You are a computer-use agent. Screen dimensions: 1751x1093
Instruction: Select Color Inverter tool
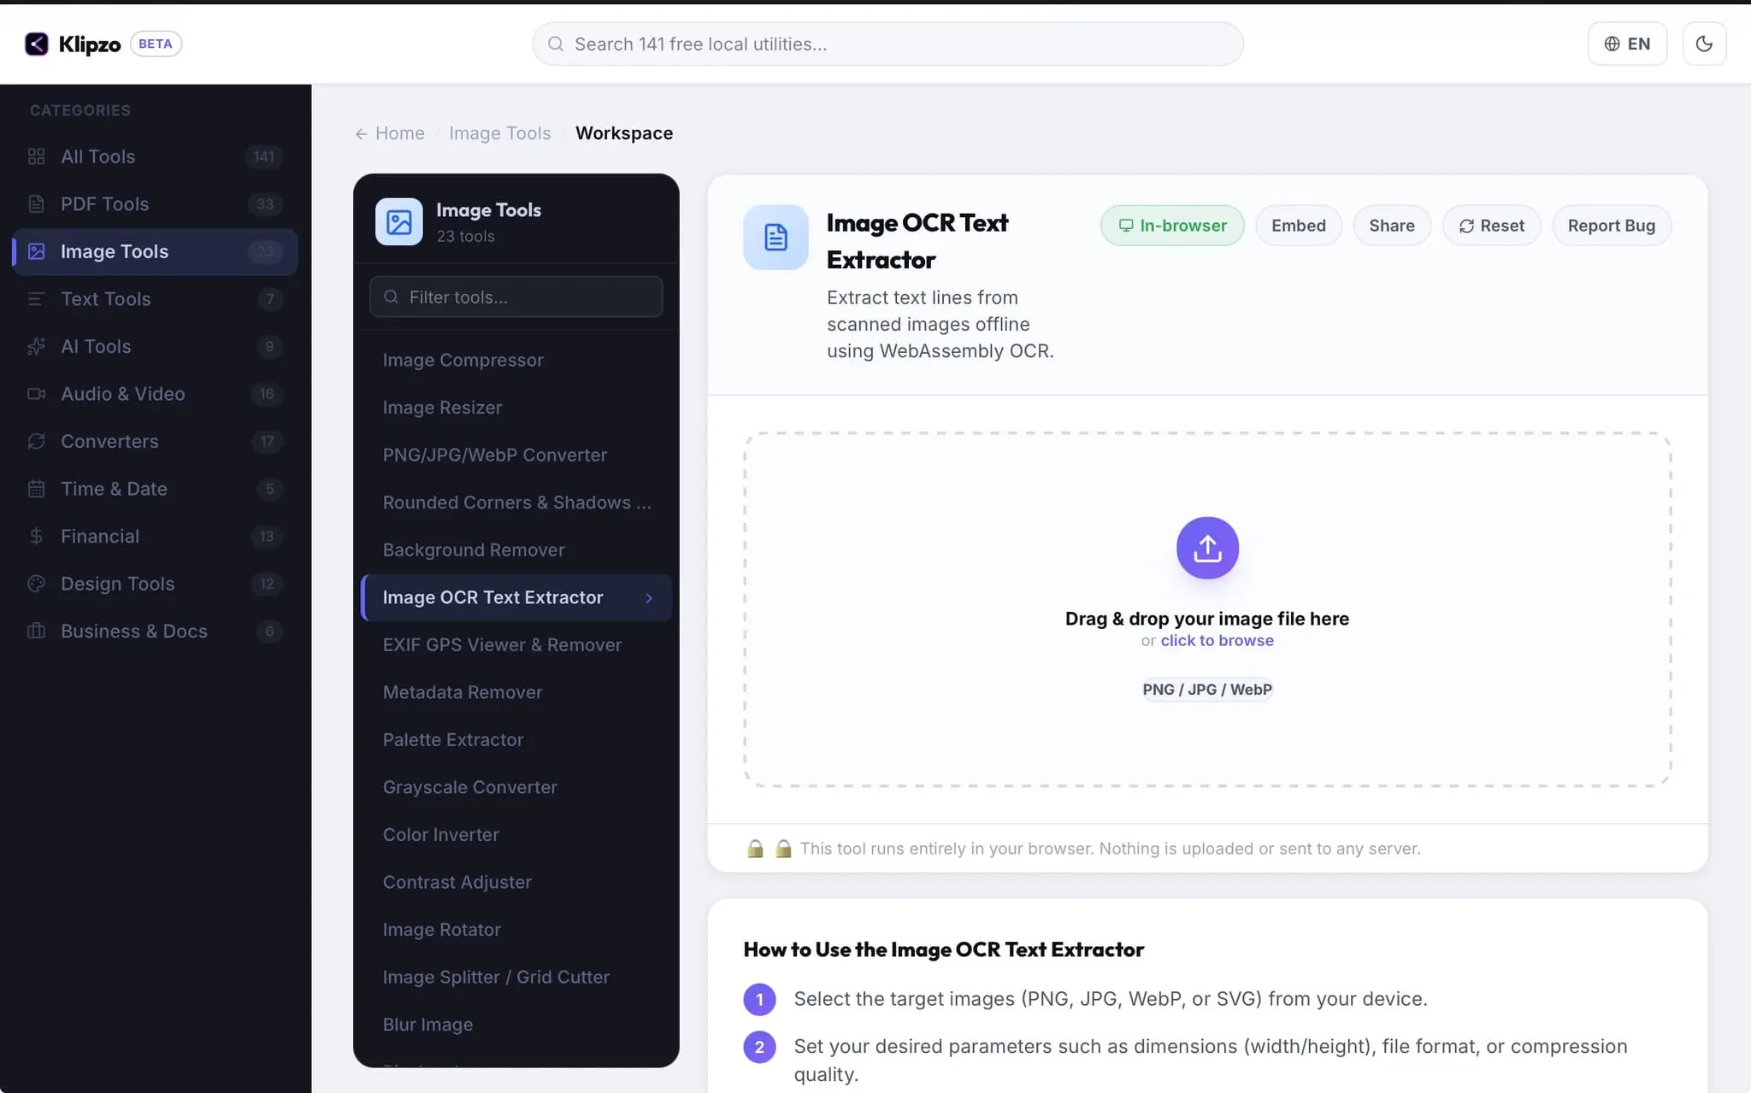pyautogui.click(x=516, y=834)
